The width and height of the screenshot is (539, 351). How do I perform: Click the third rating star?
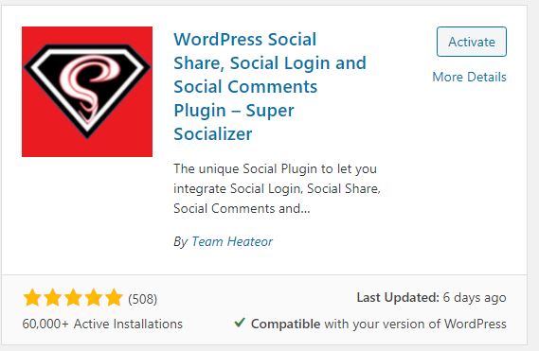pyautogui.click(x=73, y=297)
